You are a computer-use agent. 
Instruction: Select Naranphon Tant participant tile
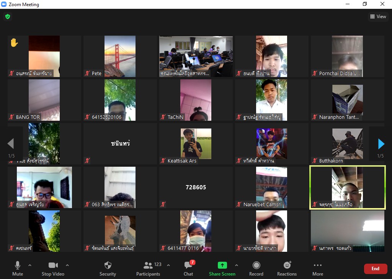(x=348, y=100)
